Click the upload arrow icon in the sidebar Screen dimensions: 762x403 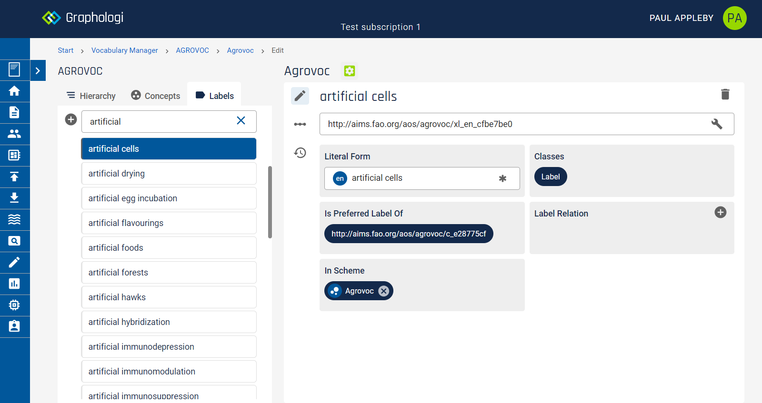[14, 177]
